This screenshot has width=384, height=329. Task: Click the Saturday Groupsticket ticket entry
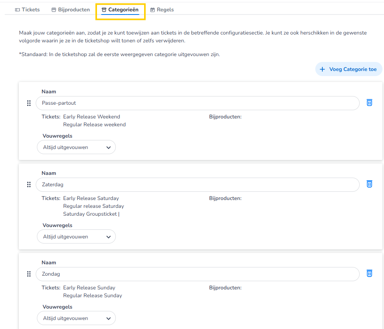point(90,214)
